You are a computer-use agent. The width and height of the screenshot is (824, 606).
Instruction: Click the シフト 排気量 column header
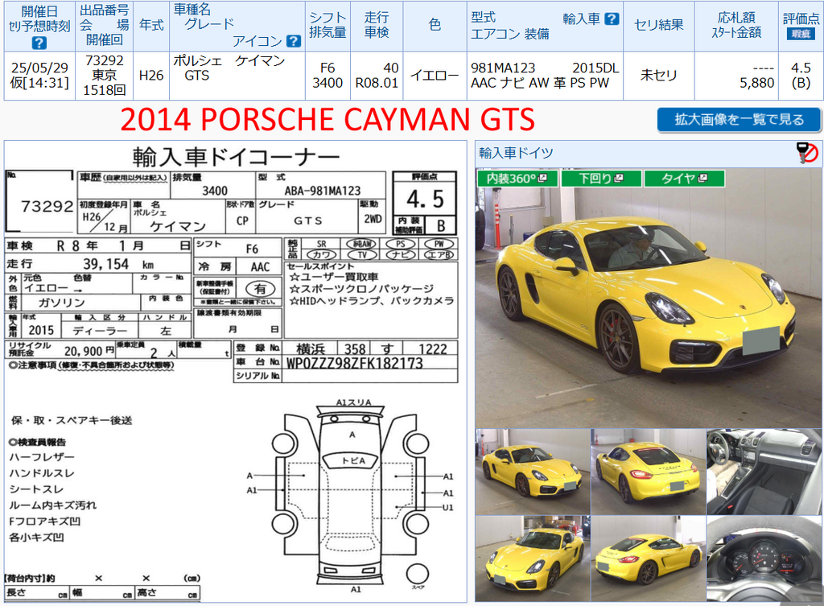point(328,25)
